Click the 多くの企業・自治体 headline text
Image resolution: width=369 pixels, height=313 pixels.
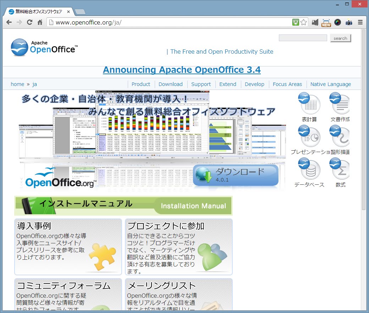tap(104, 99)
